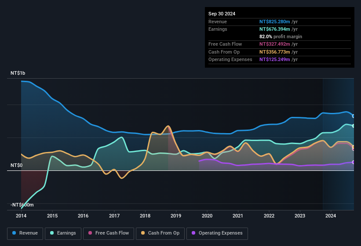Click the Revenue endpoint marker on chart
Screen dimensions: 361x246
(354, 116)
